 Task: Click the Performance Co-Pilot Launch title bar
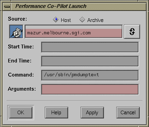tap(78, 7)
